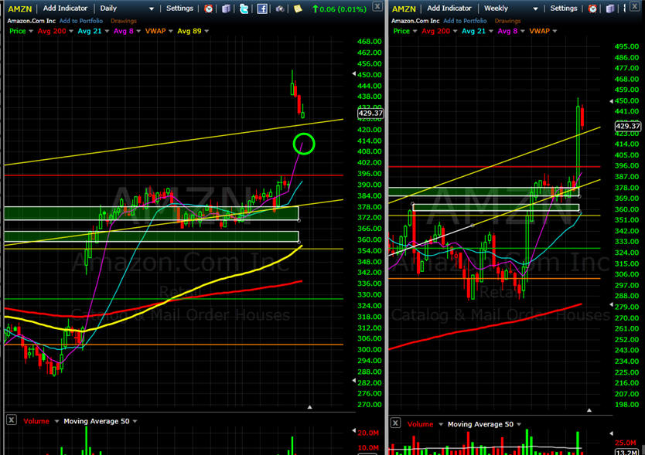
Task: Click the Amazon.Com Inc name in Weekly chart
Action: click(415, 21)
